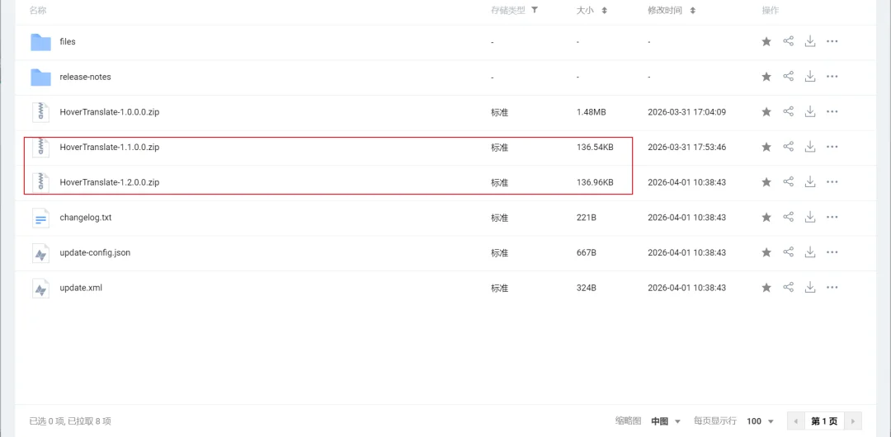Favorite HoverTranslate-1.2.0.0.zip with star

[x=766, y=182]
